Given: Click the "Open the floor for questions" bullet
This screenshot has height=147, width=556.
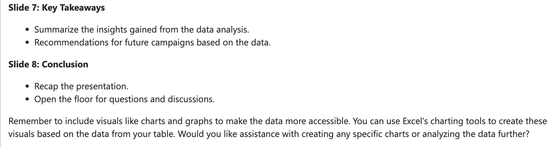Looking at the screenshot, I should 124,99.
